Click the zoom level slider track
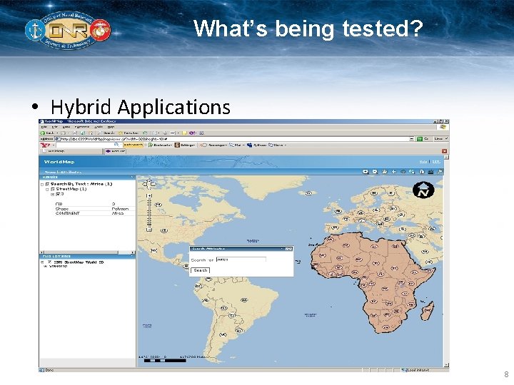514x385 pixels. tap(149, 212)
